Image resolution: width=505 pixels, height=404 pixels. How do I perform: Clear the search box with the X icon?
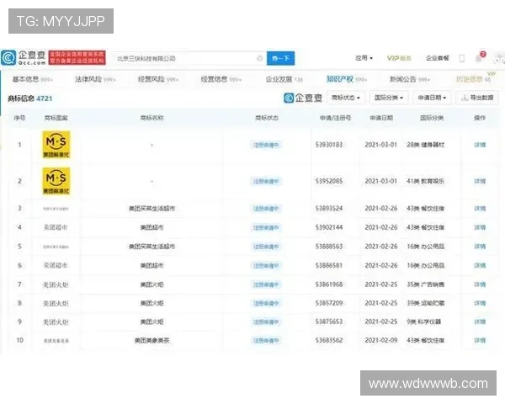[x=259, y=58]
